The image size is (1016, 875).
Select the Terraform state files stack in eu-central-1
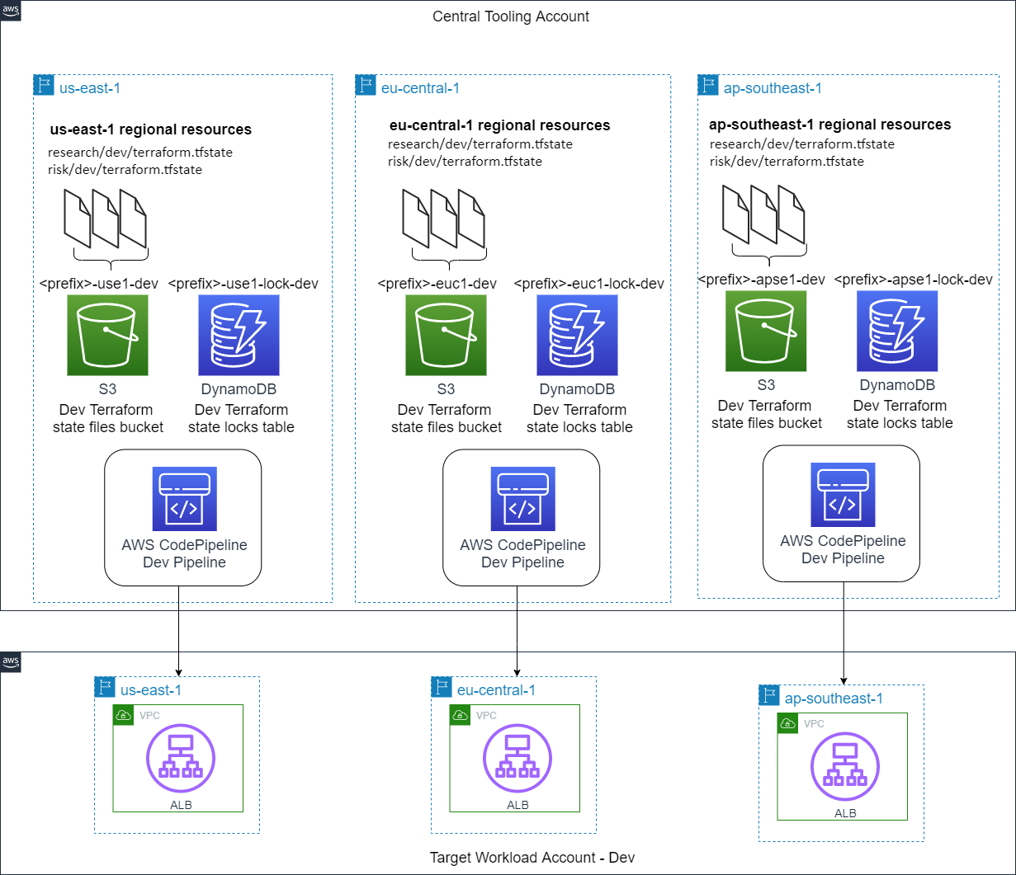coord(444,219)
